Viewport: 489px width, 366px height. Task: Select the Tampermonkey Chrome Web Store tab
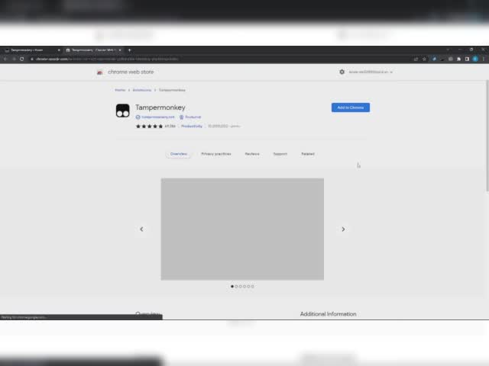coord(93,50)
